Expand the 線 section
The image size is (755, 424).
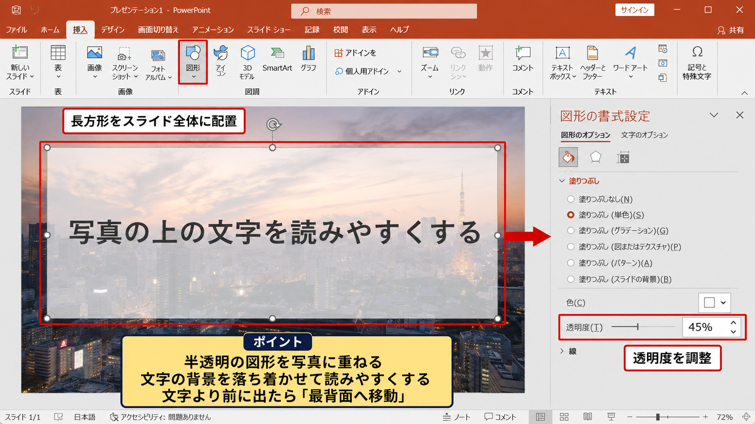pos(562,351)
